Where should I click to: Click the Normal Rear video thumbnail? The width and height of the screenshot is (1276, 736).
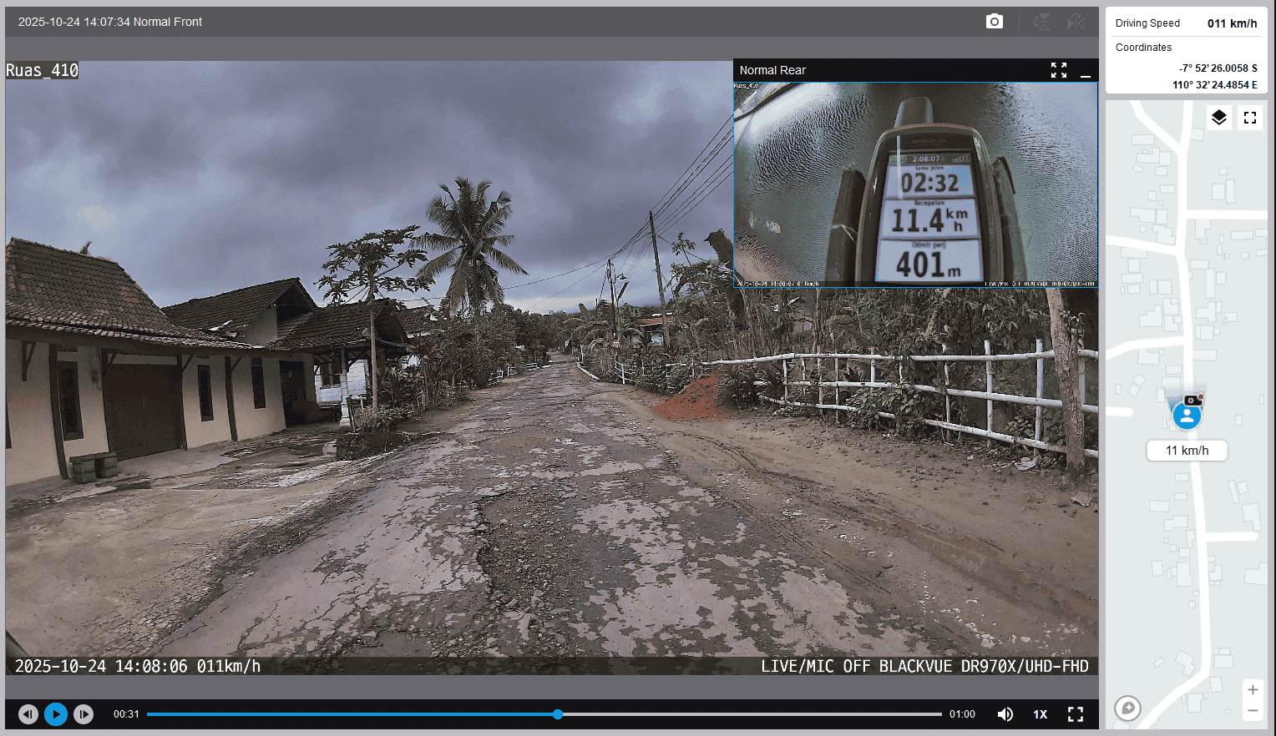point(915,184)
